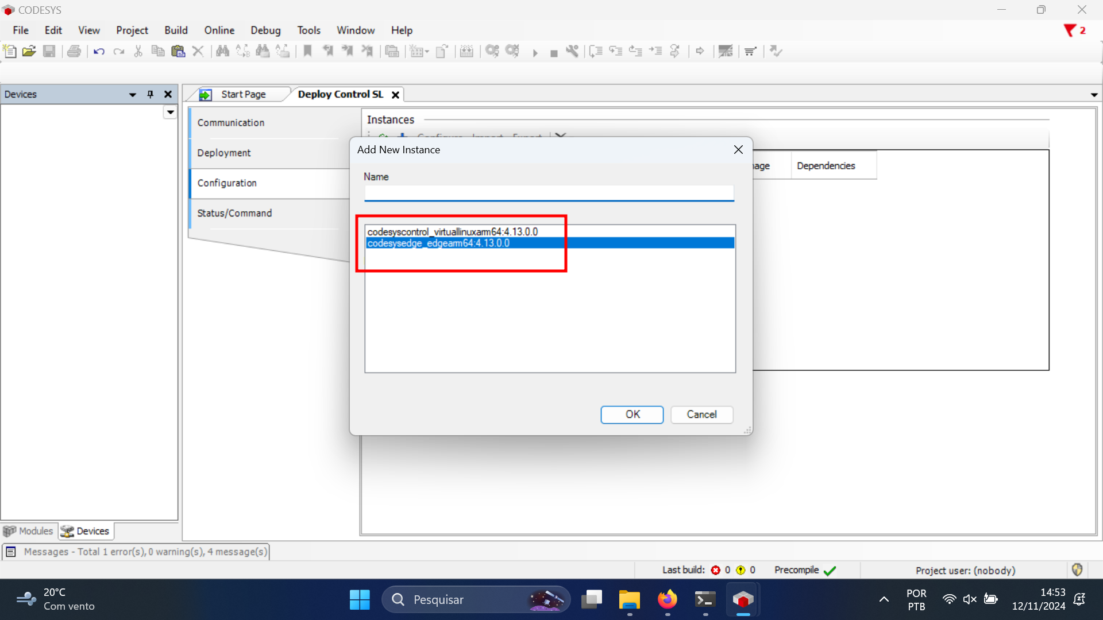Click the Replace A-to-B icon
The image size is (1103, 620).
tap(242, 51)
